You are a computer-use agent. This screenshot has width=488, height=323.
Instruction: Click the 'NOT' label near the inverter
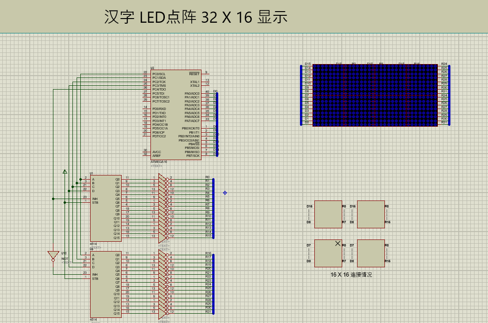pos(65,258)
